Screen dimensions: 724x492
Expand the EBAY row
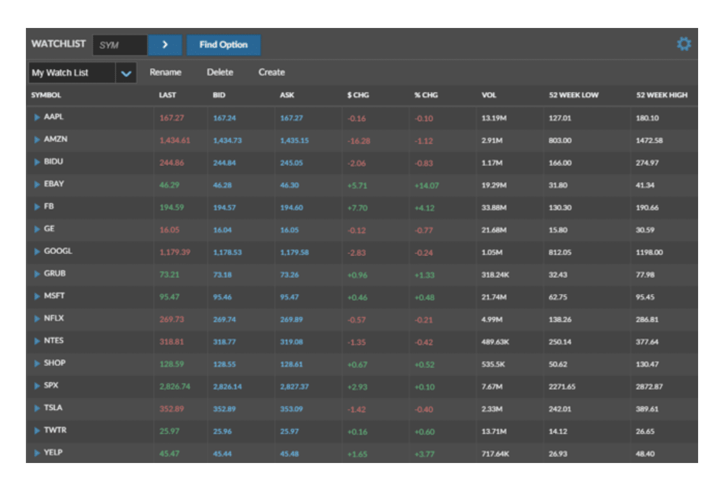37,184
